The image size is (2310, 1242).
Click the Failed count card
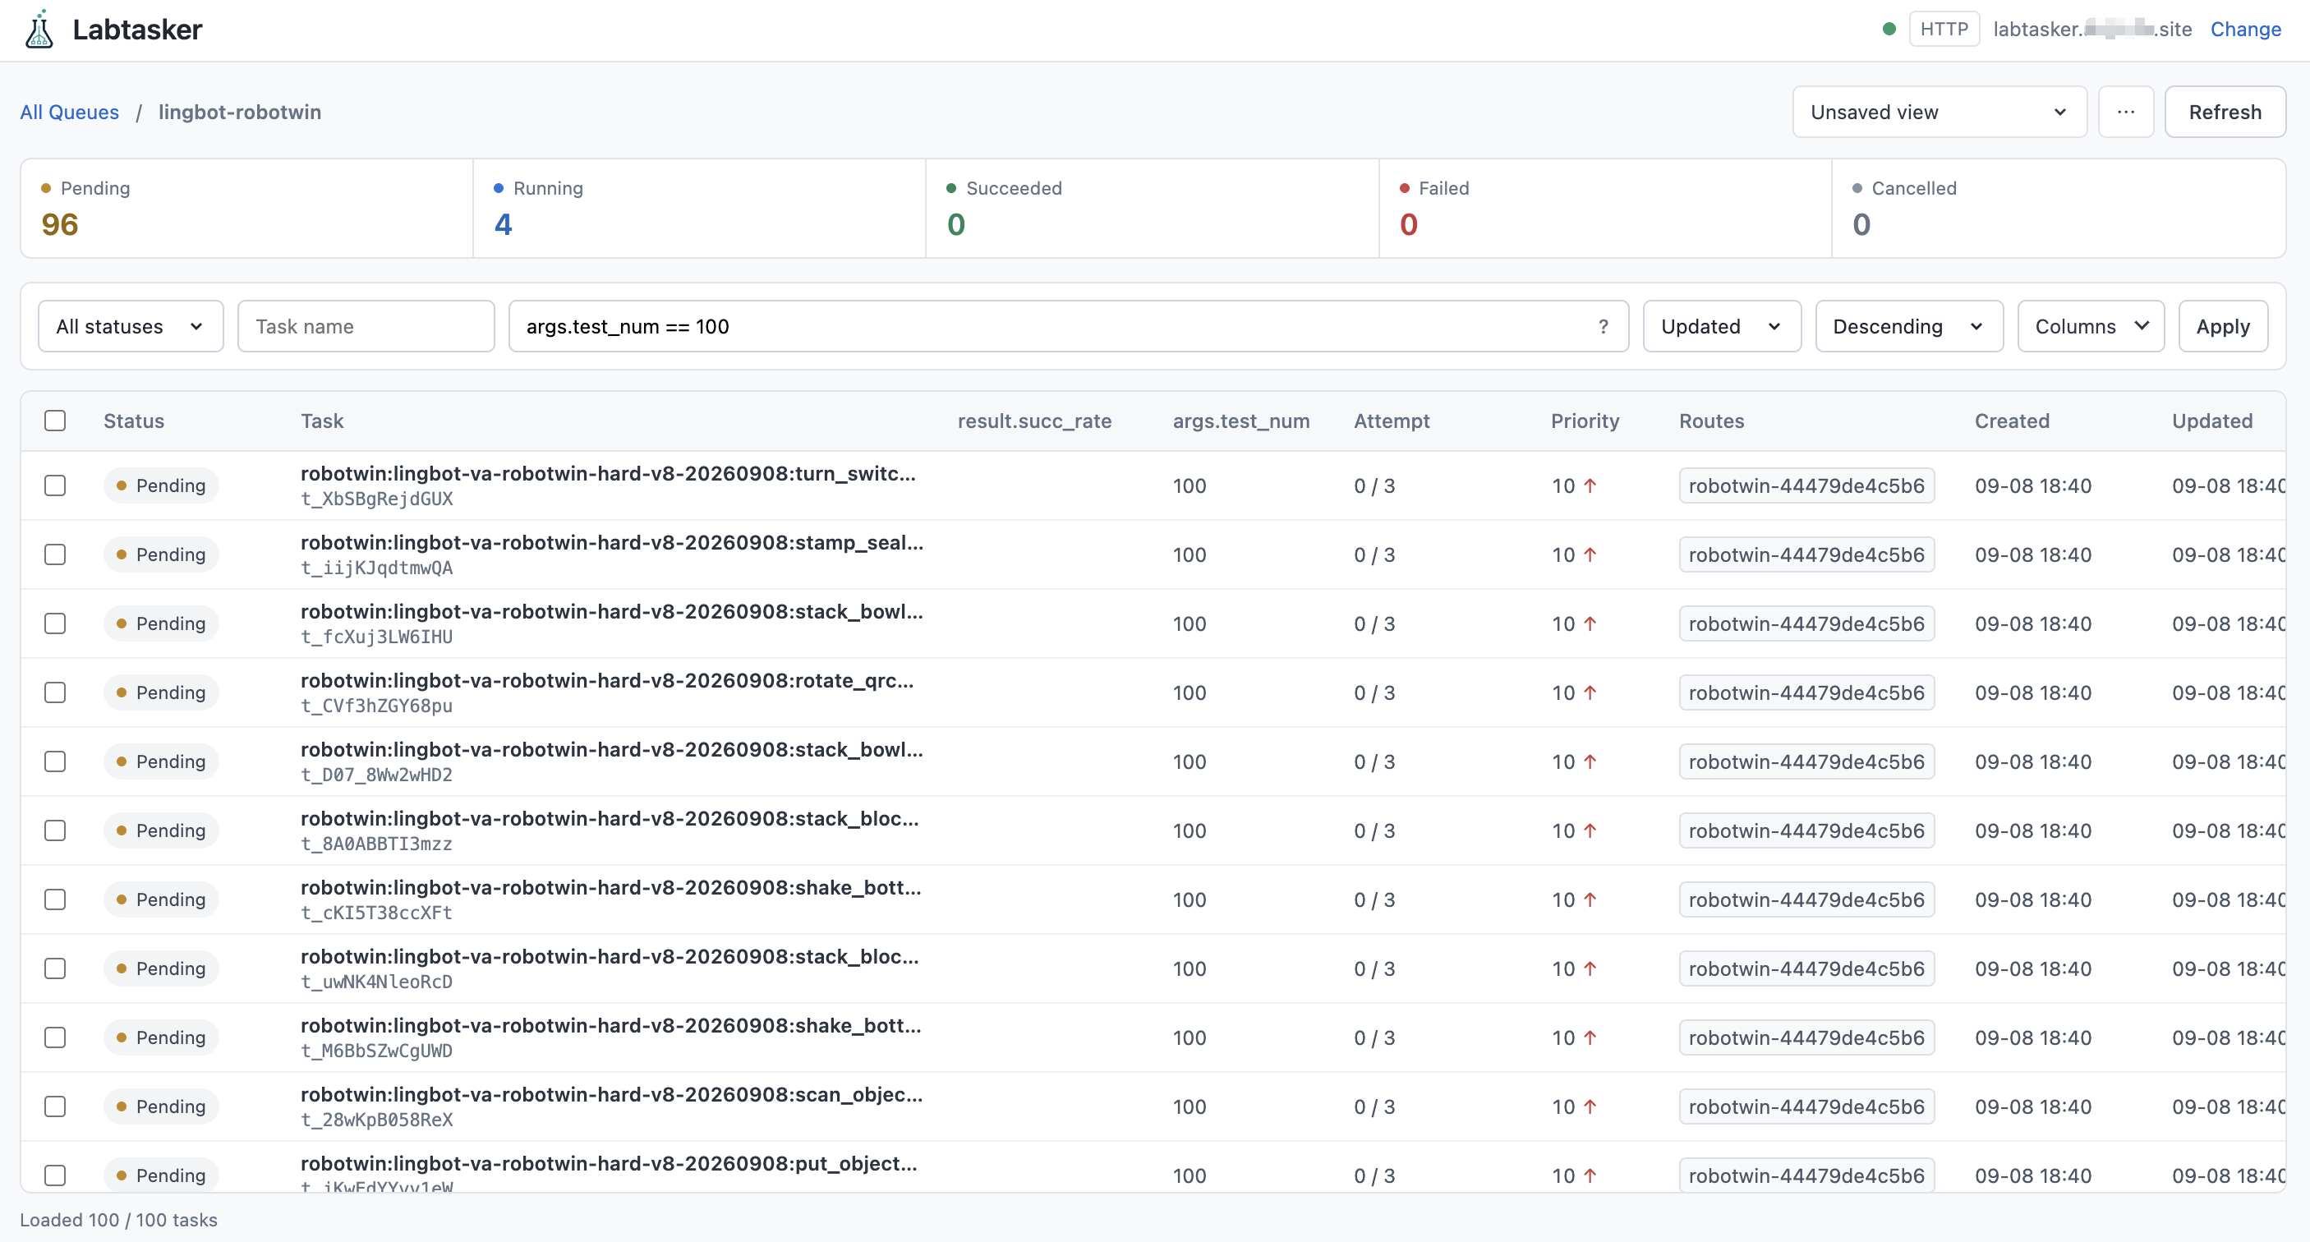click(x=1605, y=209)
